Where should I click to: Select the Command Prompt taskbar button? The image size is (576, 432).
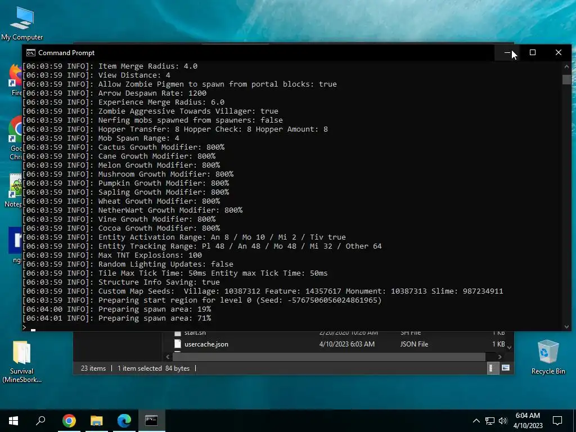pos(151,421)
